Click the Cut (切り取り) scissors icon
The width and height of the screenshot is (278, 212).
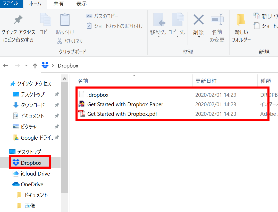tap(60, 41)
